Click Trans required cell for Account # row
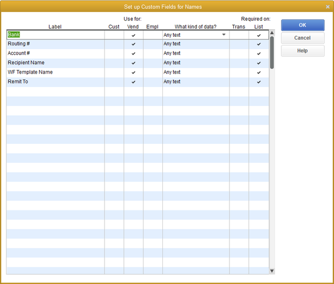 point(239,54)
